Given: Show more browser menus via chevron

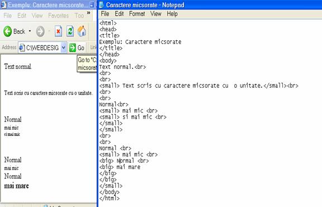Looking at the screenshot, I should point(88,13).
